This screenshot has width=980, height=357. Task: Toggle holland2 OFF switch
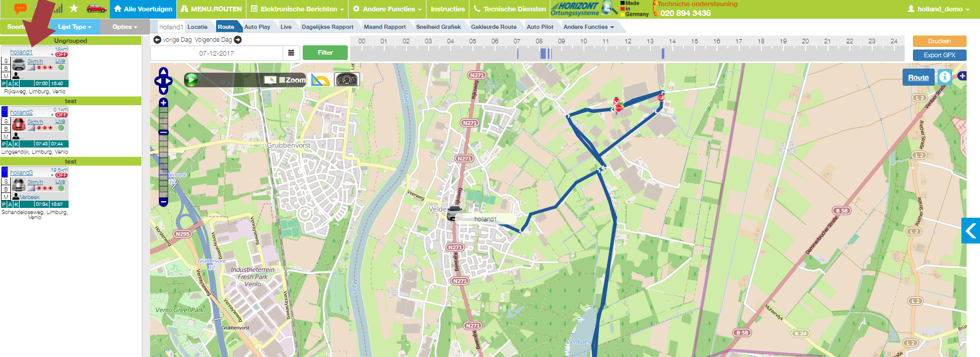61,115
